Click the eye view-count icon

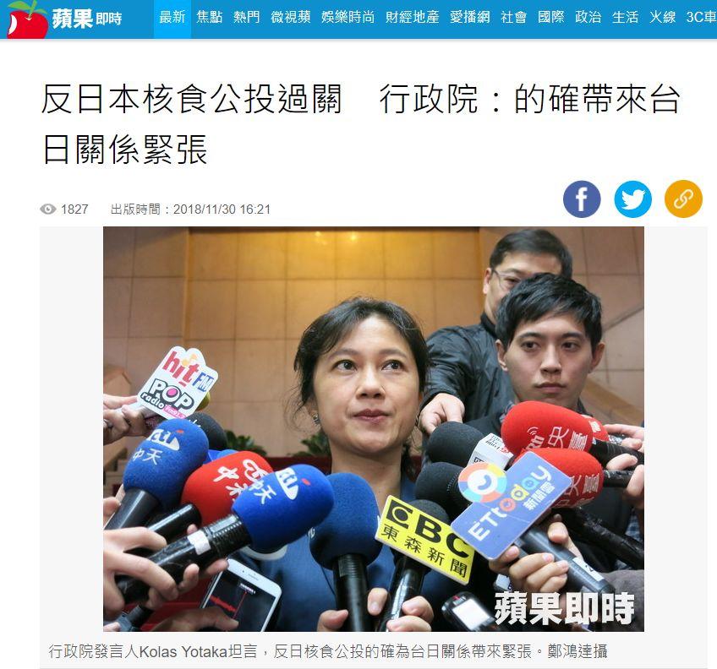48,209
